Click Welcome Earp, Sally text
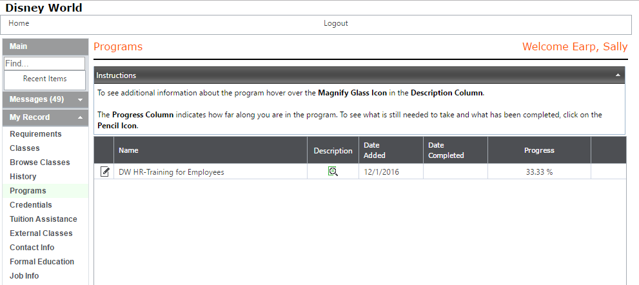 (x=575, y=47)
